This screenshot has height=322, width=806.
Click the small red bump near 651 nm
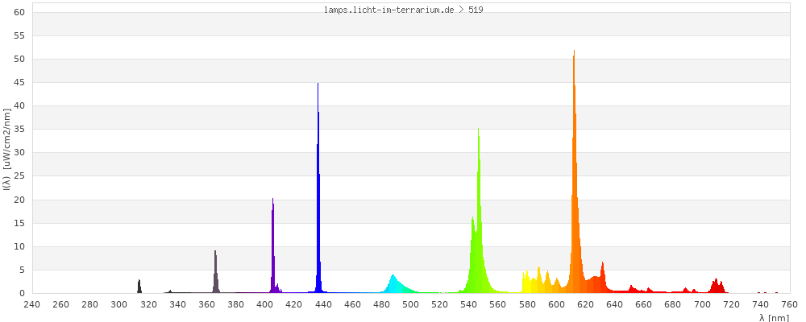coord(632,289)
